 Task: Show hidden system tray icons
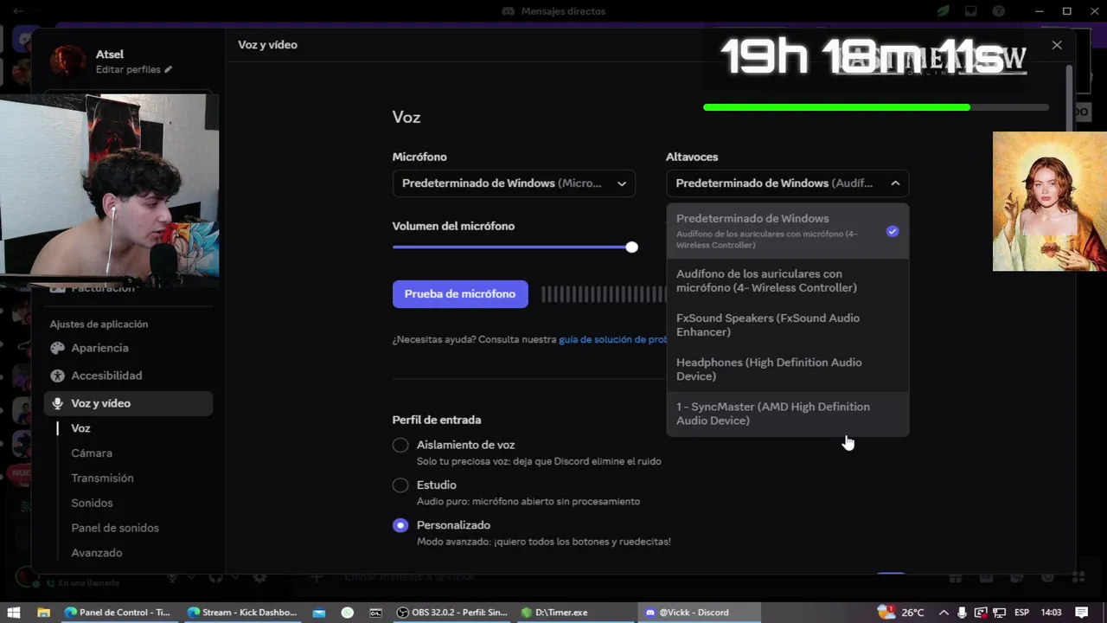(x=944, y=613)
